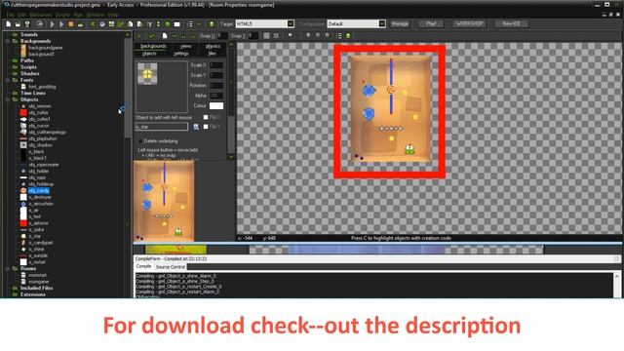
Task: Open the File menu
Action: tap(10, 15)
